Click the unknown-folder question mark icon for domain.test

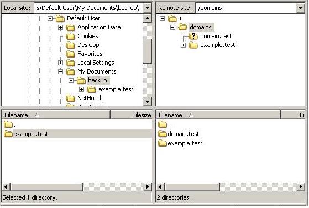[x=193, y=36]
